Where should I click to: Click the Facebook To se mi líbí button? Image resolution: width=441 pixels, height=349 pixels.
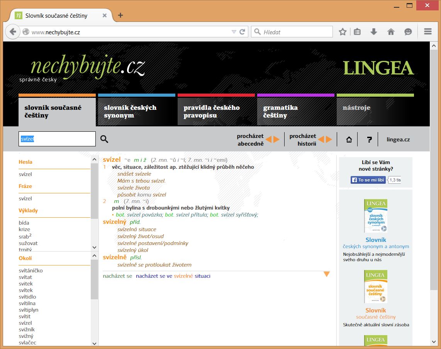368,180
